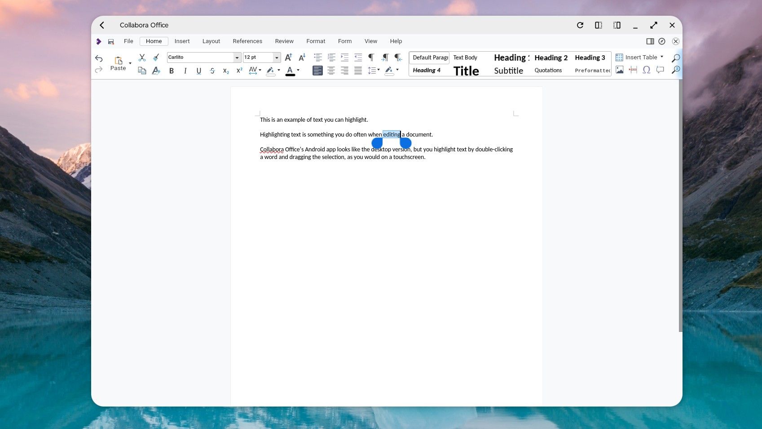Viewport: 762px width, 429px height.
Task: Apply the Heading 2 style
Action: click(551, 57)
